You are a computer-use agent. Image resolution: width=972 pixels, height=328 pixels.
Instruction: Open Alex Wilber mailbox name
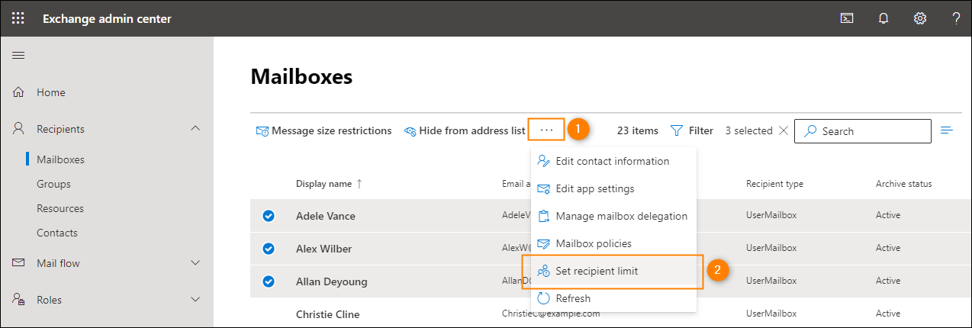(324, 249)
